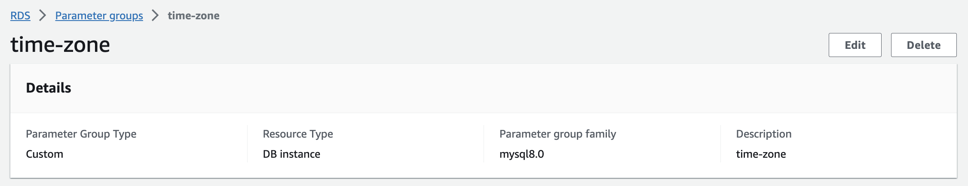Screen dimensions: 968x186
Task: Click the Parameter group family label
Action: (x=558, y=134)
